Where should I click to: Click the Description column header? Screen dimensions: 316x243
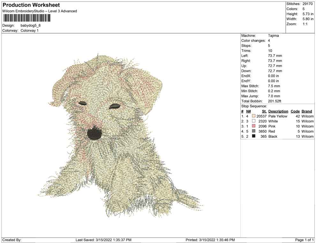click(x=278, y=111)
